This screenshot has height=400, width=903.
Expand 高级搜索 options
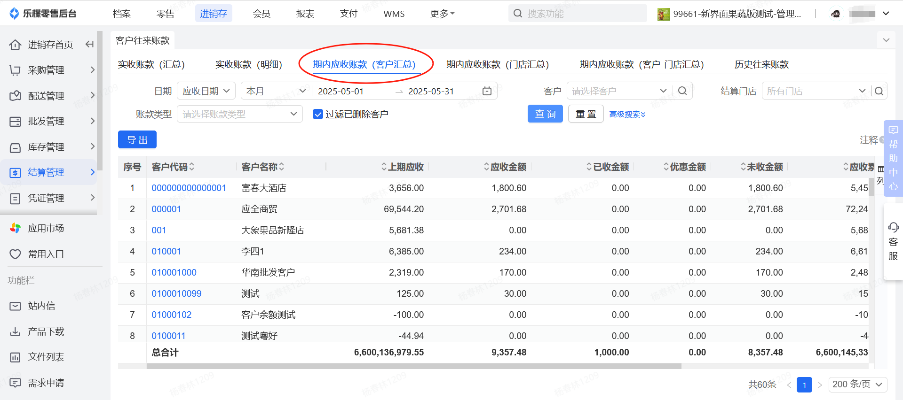(x=627, y=114)
